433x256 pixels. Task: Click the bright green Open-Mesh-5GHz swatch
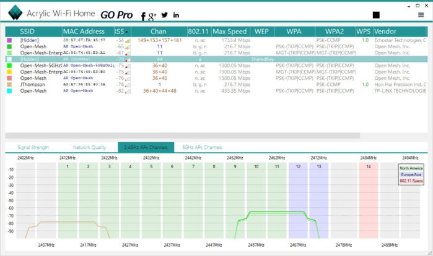coord(9,66)
